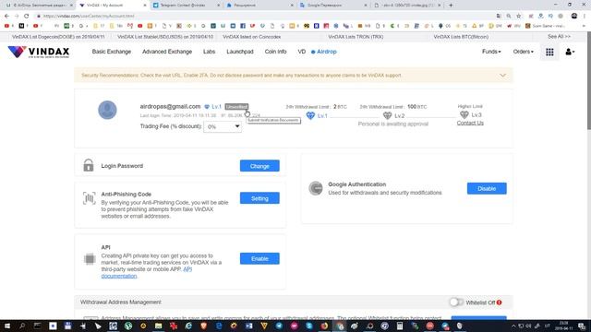Screen dimensions: 591x332
Task: Enable the API key
Action: coord(259,258)
